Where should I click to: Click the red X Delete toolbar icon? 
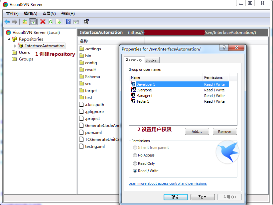tap(43, 22)
